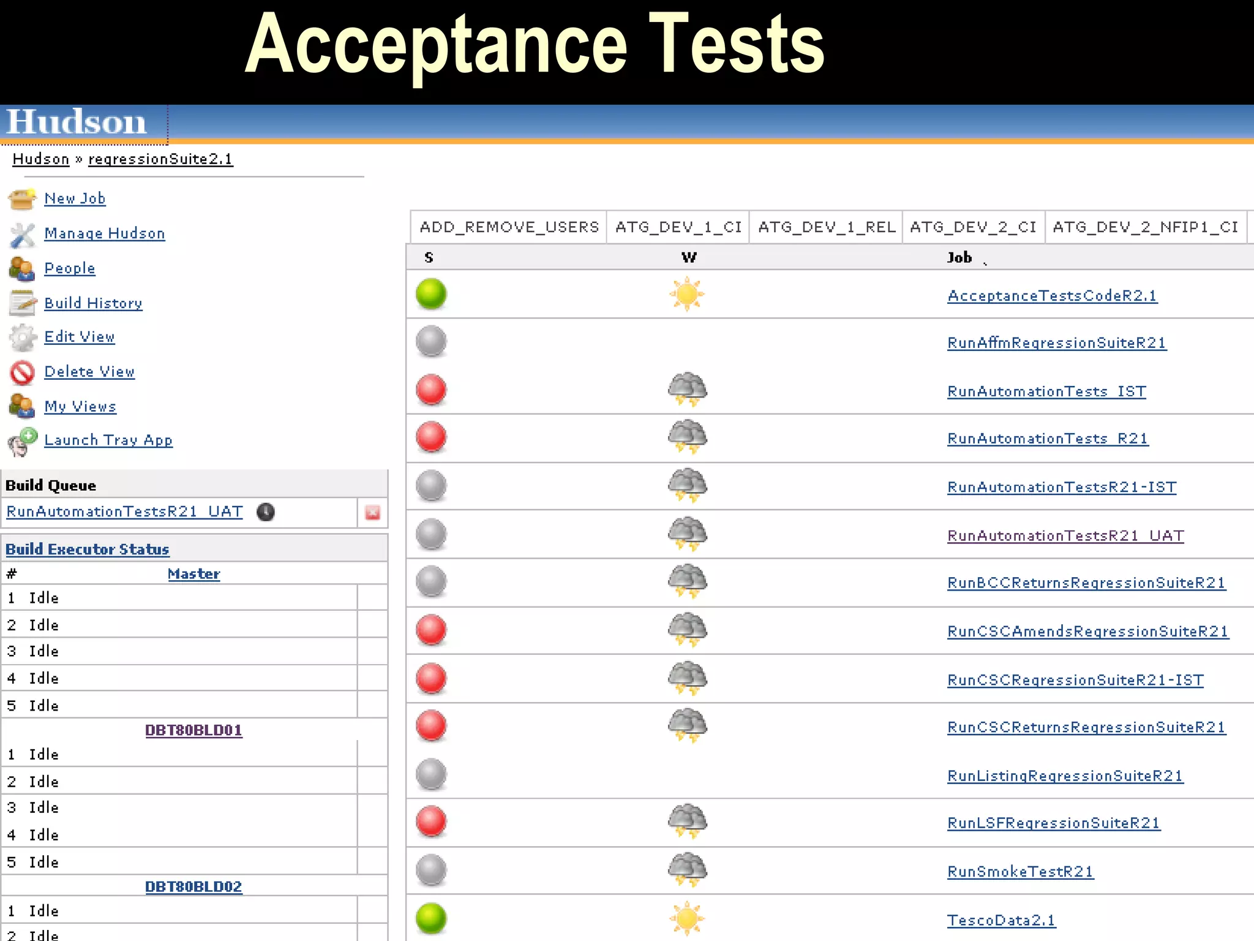This screenshot has height=941, width=1254.
Task: Click storm weather icon for RunAutomationTests_IST
Action: coord(687,390)
